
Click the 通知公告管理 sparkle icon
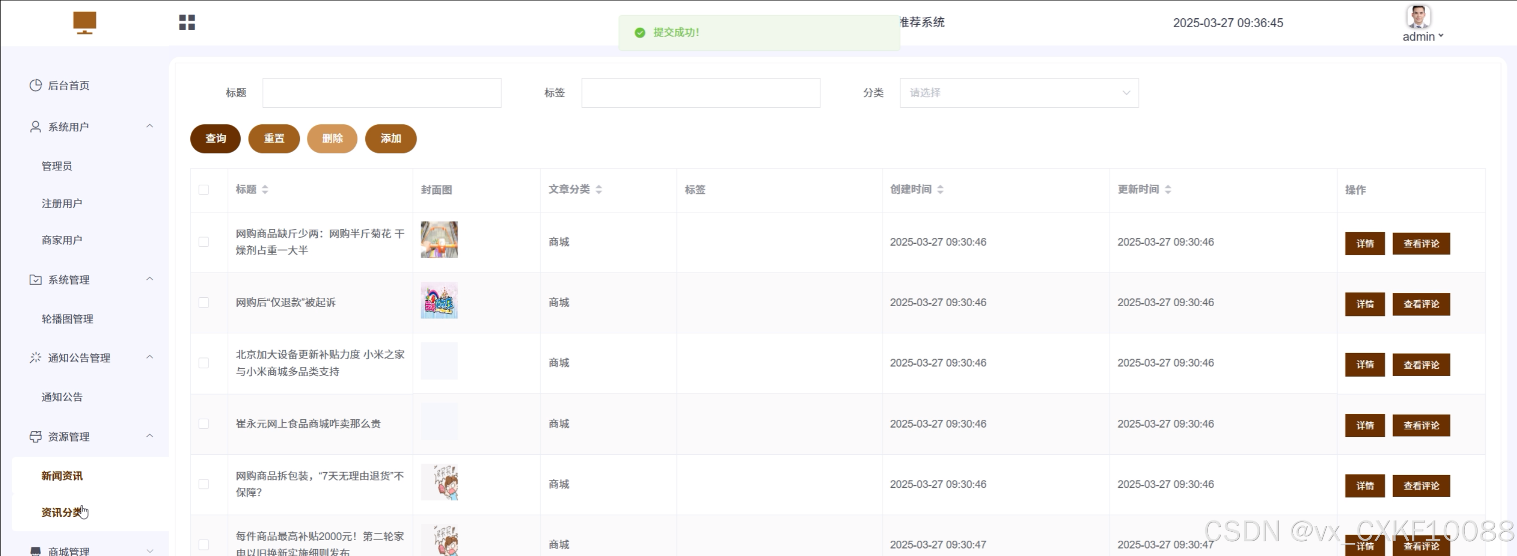(x=36, y=357)
